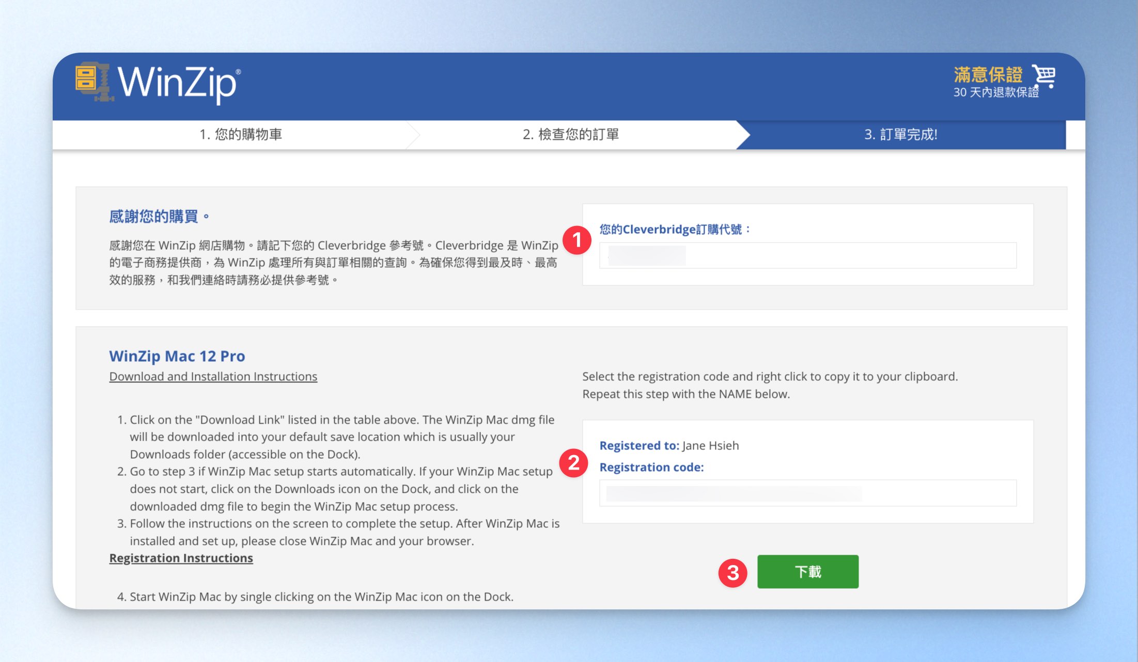Click the 滿意保證 guarantee text

point(988,74)
